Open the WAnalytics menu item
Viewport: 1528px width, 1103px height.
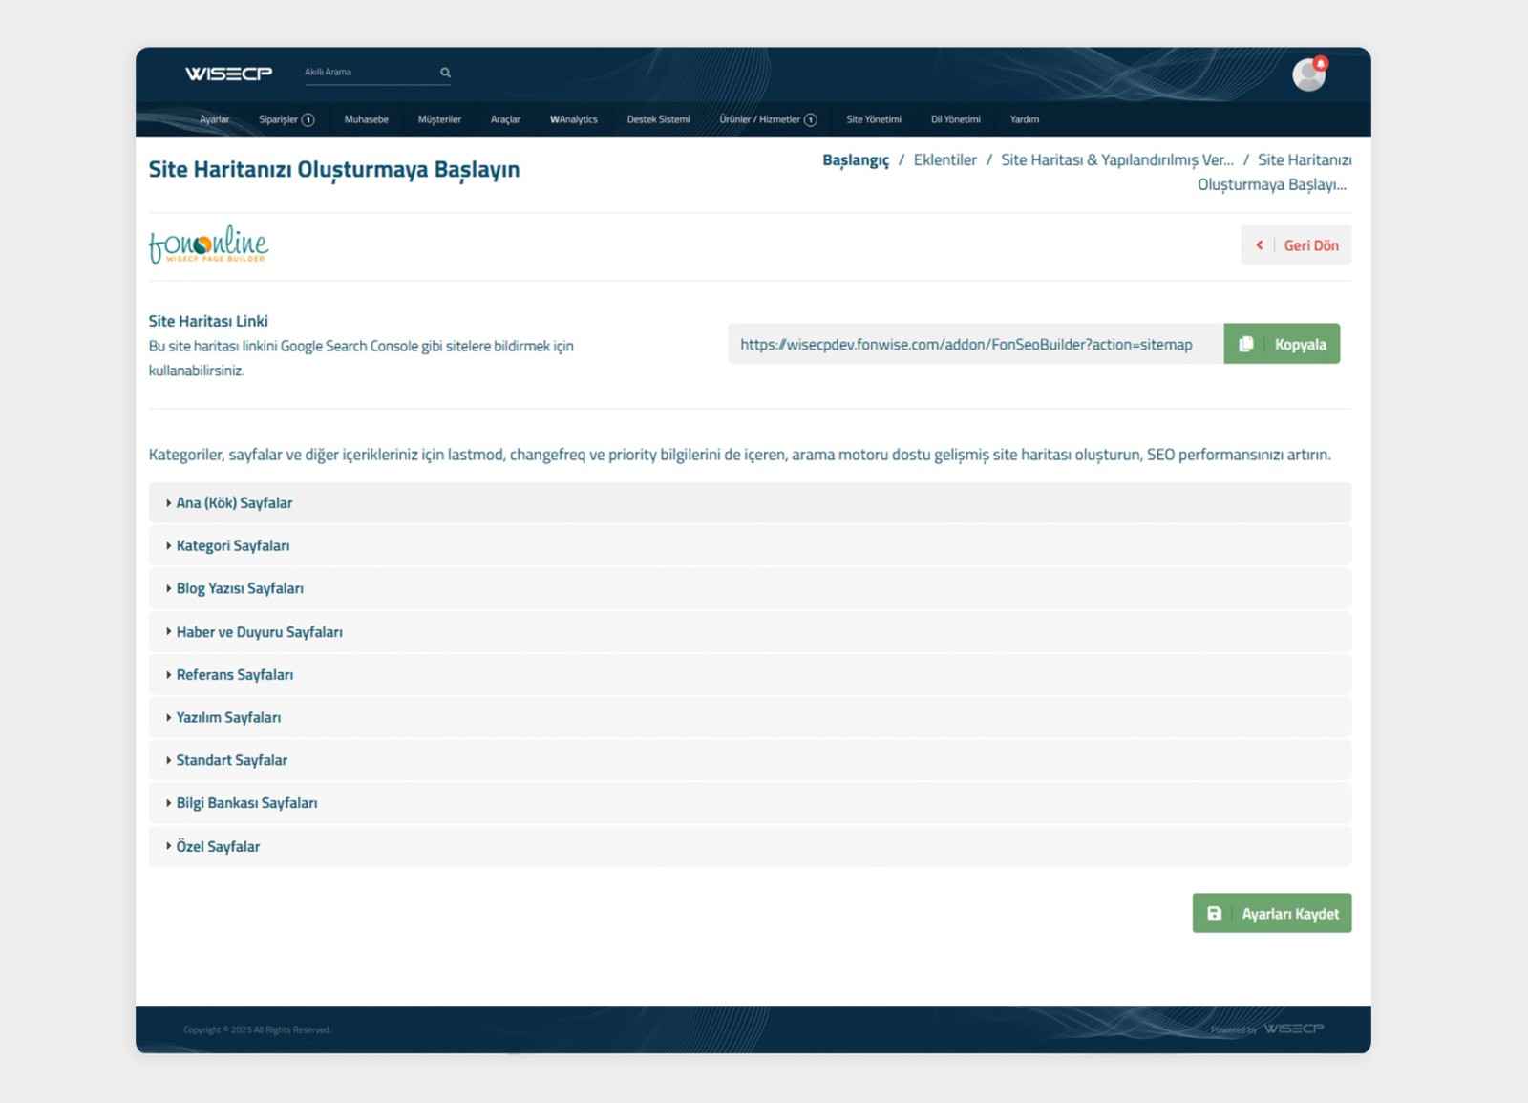click(573, 119)
